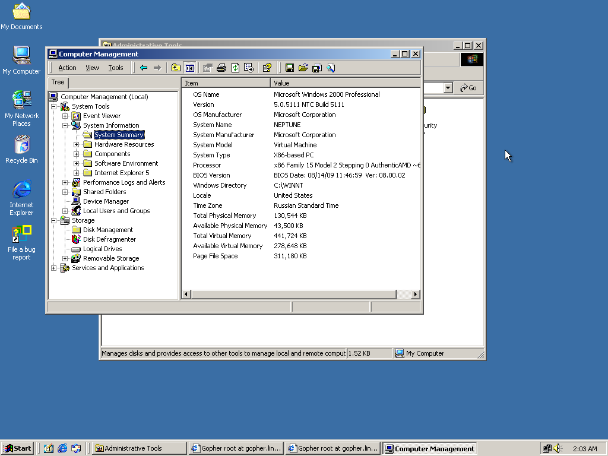The height and width of the screenshot is (456, 608).
Task: Select the Tree tab
Action: (58, 82)
